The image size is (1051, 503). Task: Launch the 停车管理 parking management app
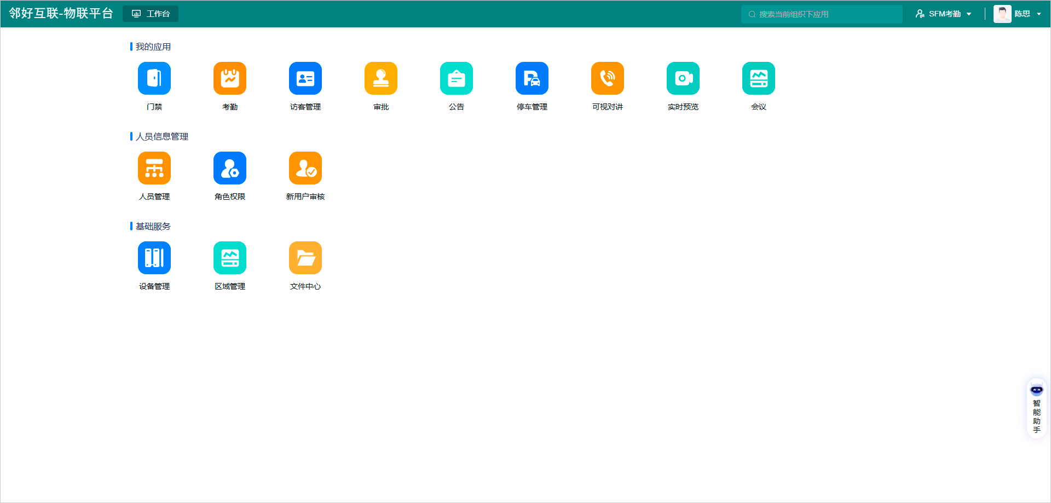click(532, 78)
